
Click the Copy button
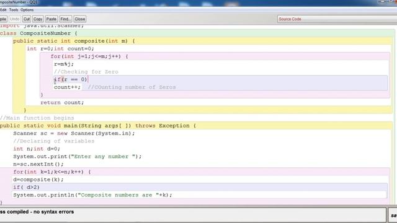pyautogui.click(x=38, y=19)
